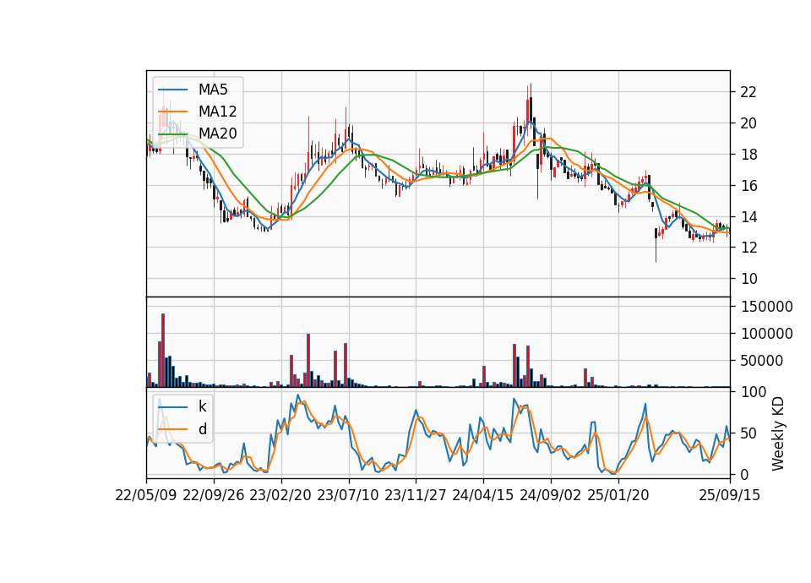Click the Weekly KD axis title
Screen dimensions: 811x583
[x=777, y=434]
